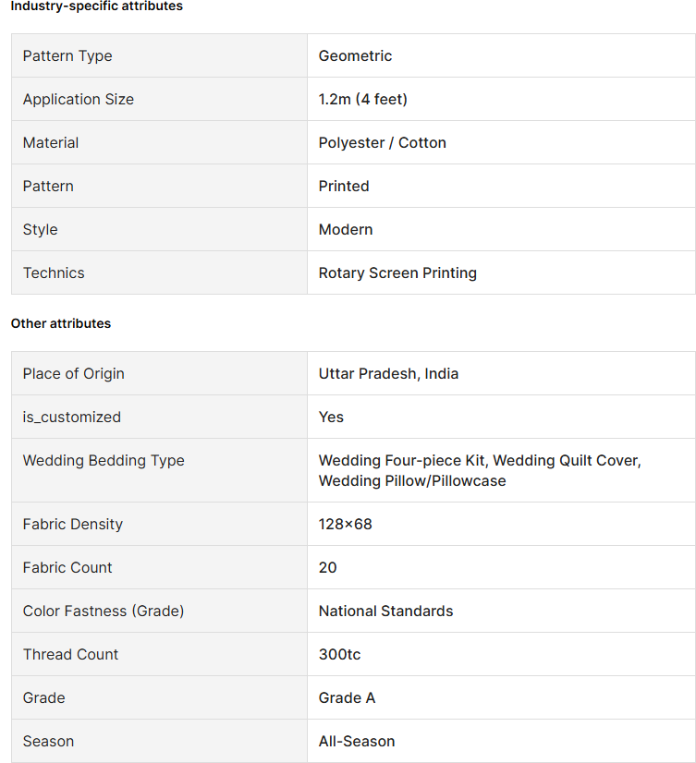Click the 128×68 fabric density value
Viewport: 696px width, 763px height.
346,524
